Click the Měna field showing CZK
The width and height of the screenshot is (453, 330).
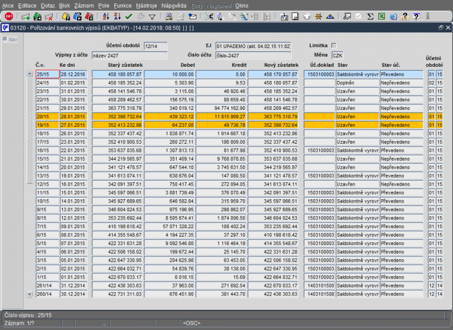click(337, 56)
